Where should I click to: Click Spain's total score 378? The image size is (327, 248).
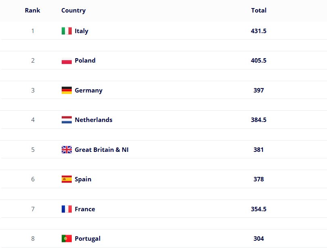click(258, 179)
